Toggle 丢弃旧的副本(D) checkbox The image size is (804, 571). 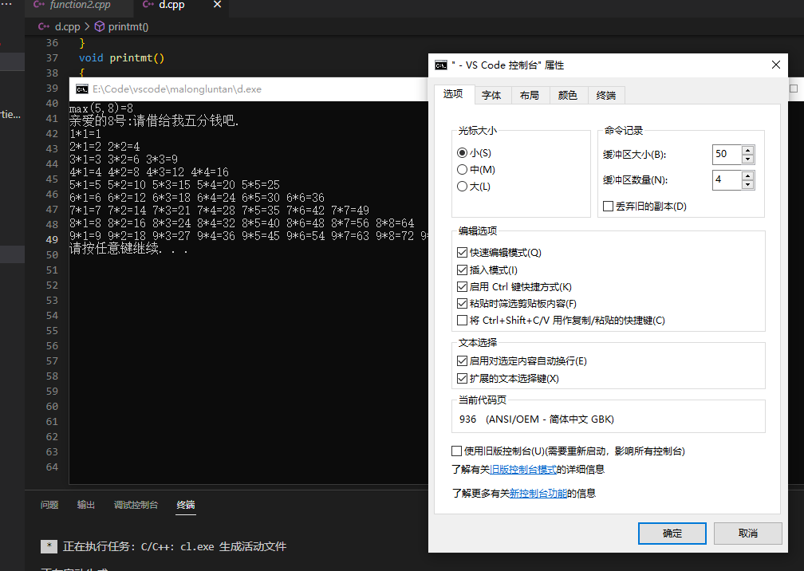pyautogui.click(x=608, y=206)
